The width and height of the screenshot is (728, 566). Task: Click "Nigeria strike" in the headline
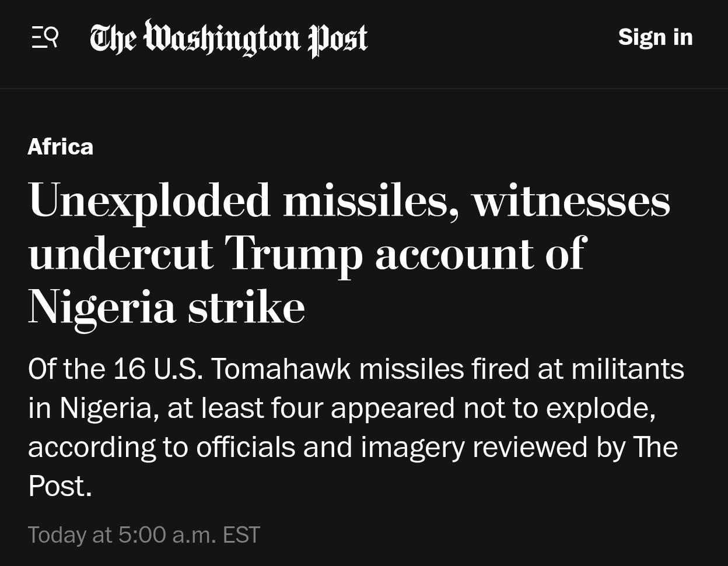[x=166, y=307]
